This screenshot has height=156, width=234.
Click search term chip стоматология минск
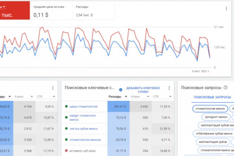coord(210,109)
